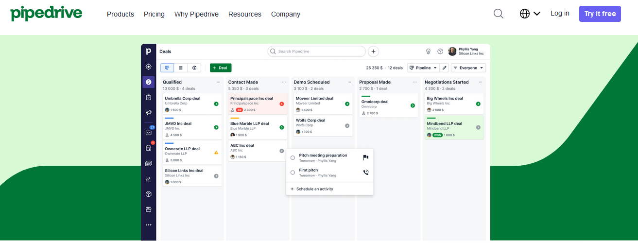The image size is (638, 243).
Task: Select the Deals dollar icon in sidebar
Action: 149,82
